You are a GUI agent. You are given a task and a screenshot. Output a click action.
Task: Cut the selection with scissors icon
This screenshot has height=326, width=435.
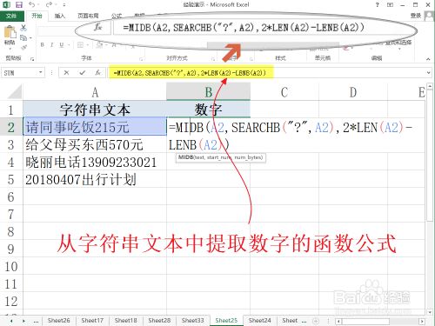tap(23, 28)
